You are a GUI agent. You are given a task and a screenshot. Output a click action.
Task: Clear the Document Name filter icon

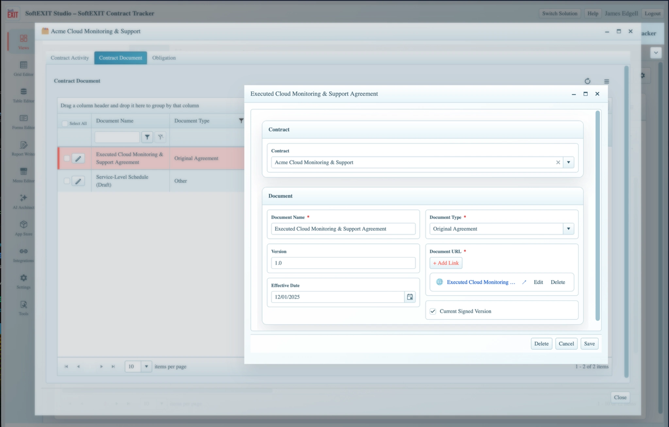click(160, 137)
